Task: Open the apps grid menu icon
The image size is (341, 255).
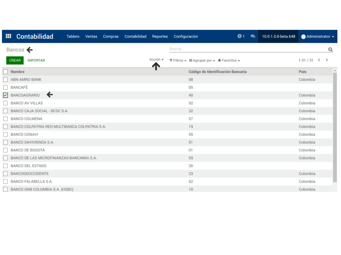Action: (x=9, y=37)
